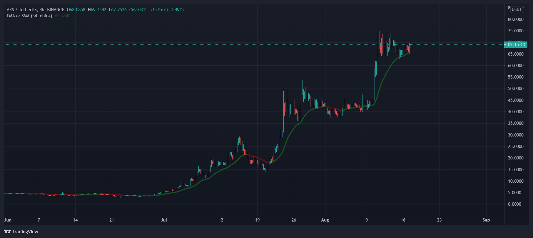This screenshot has height=238, width=533.
Task: Click the 20.0000 price axis label
Action: pos(516,158)
